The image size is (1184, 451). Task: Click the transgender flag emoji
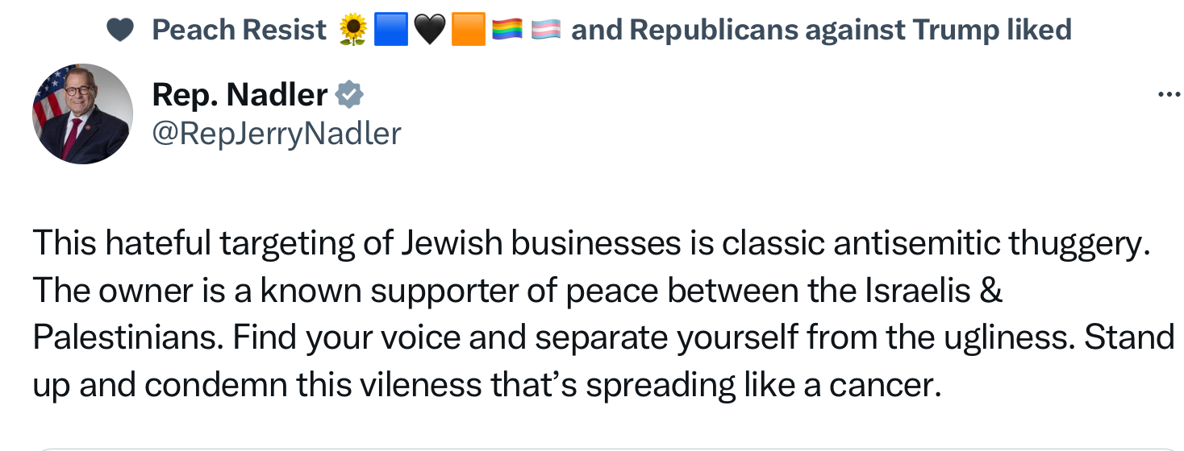point(546,31)
